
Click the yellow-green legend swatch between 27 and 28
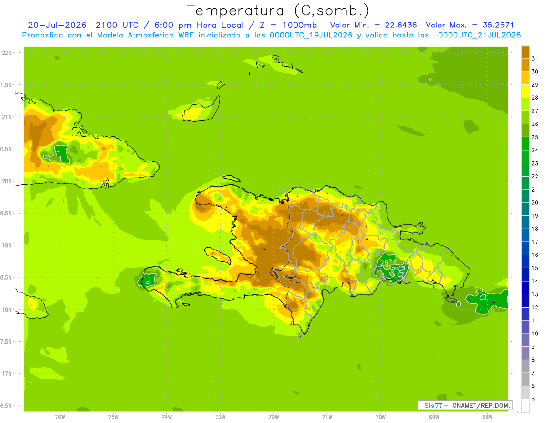[526, 104]
